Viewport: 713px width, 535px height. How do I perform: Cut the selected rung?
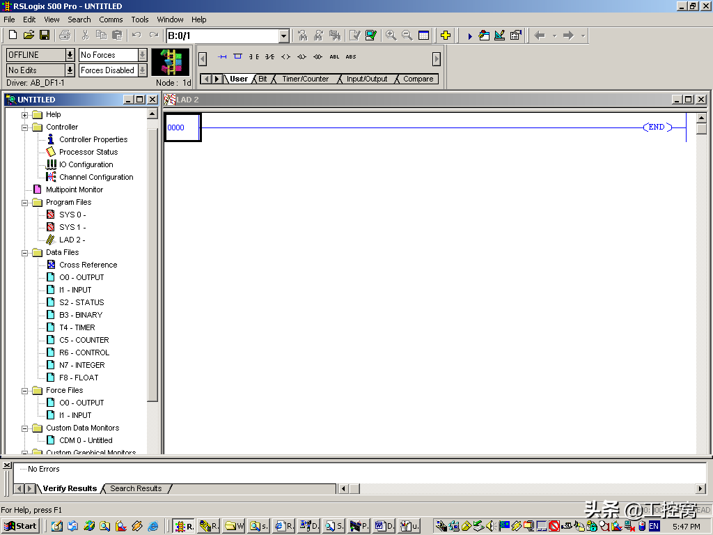[x=85, y=35]
